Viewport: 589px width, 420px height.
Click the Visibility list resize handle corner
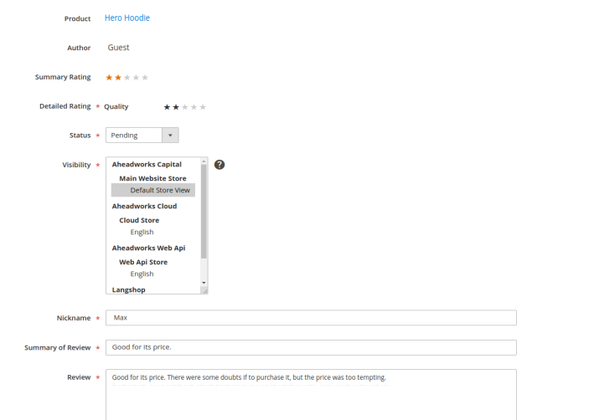click(204, 290)
